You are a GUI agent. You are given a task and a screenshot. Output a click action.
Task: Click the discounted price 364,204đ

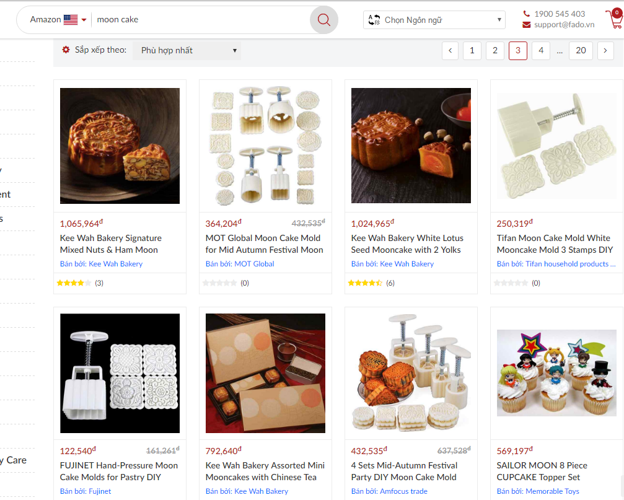point(223,224)
